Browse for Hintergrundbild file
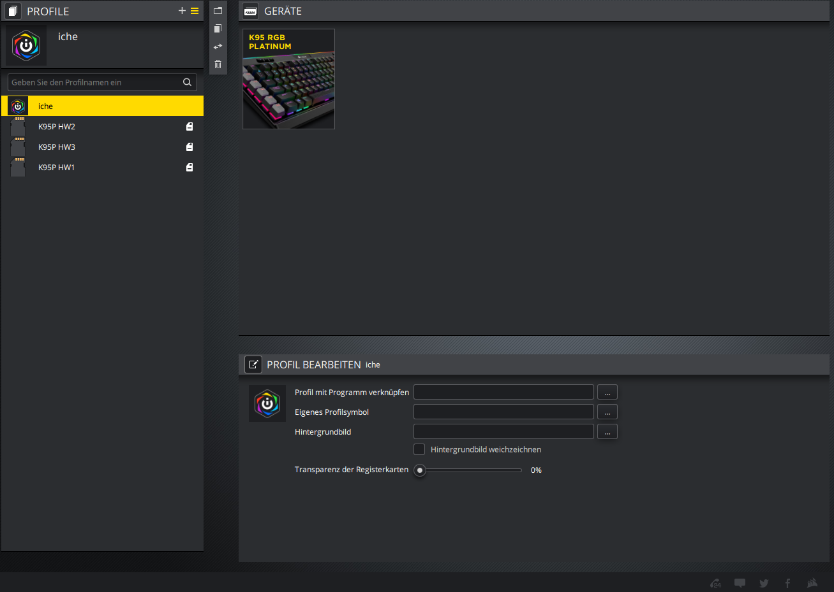834x592 pixels. click(607, 432)
